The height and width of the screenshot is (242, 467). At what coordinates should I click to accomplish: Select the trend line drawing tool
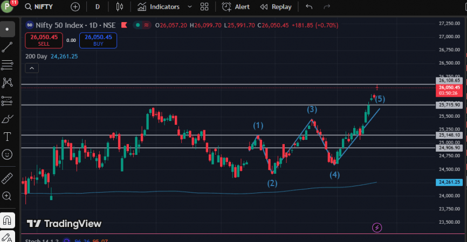coord(7,47)
